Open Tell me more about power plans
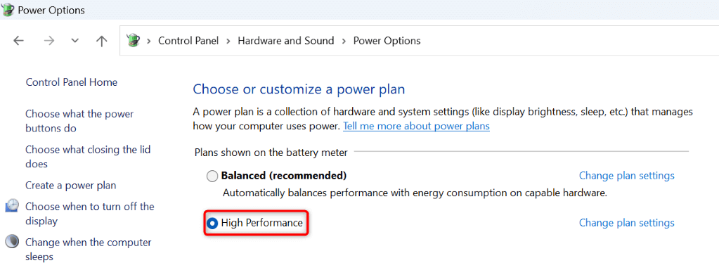This screenshot has height=277, width=719. pyautogui.click(x=416, y=126)
